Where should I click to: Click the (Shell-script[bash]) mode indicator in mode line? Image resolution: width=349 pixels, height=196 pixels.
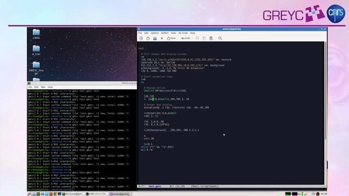(205, 186)
